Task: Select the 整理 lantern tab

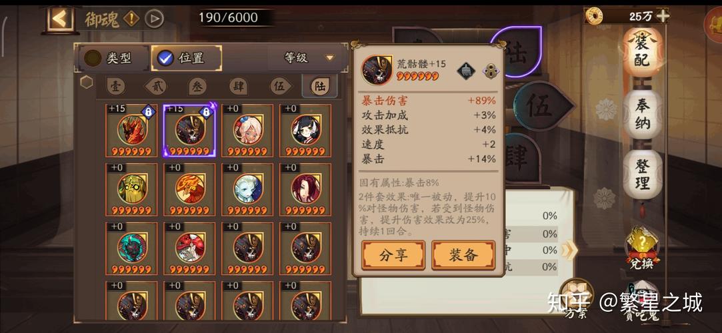Action: click(643, 174)
